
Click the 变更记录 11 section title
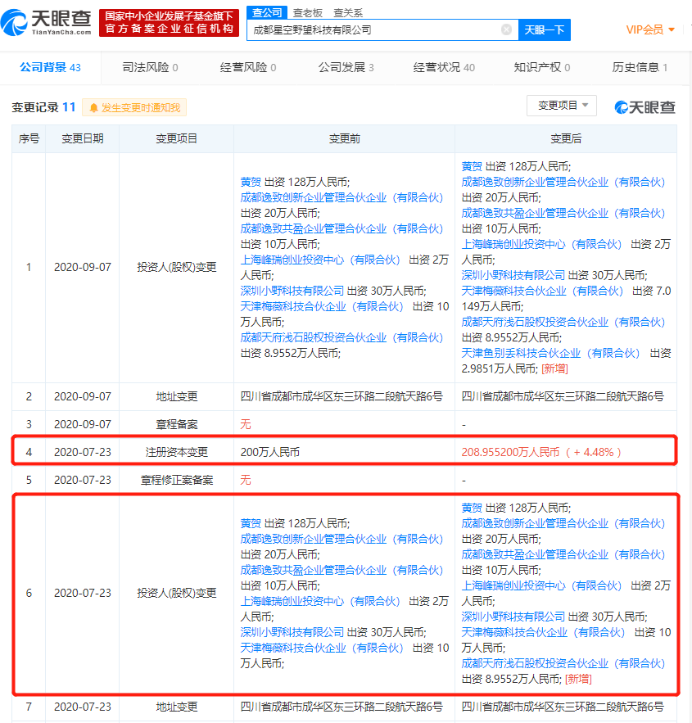43,107
